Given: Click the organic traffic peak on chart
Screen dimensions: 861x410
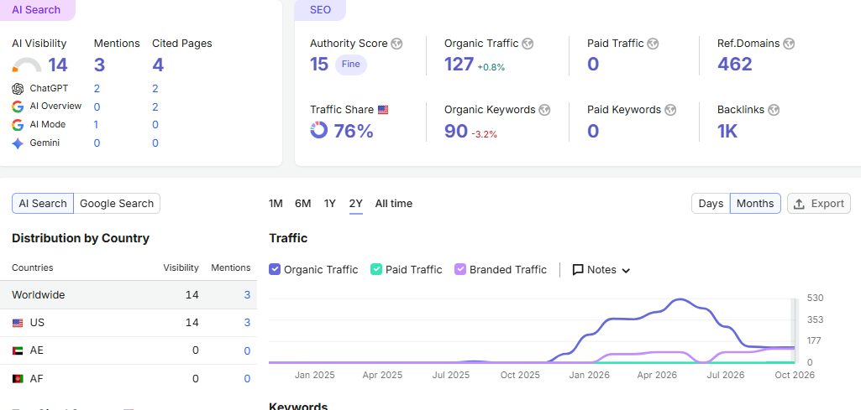Looking at the screenshot, I should click(x=680, y=299).
